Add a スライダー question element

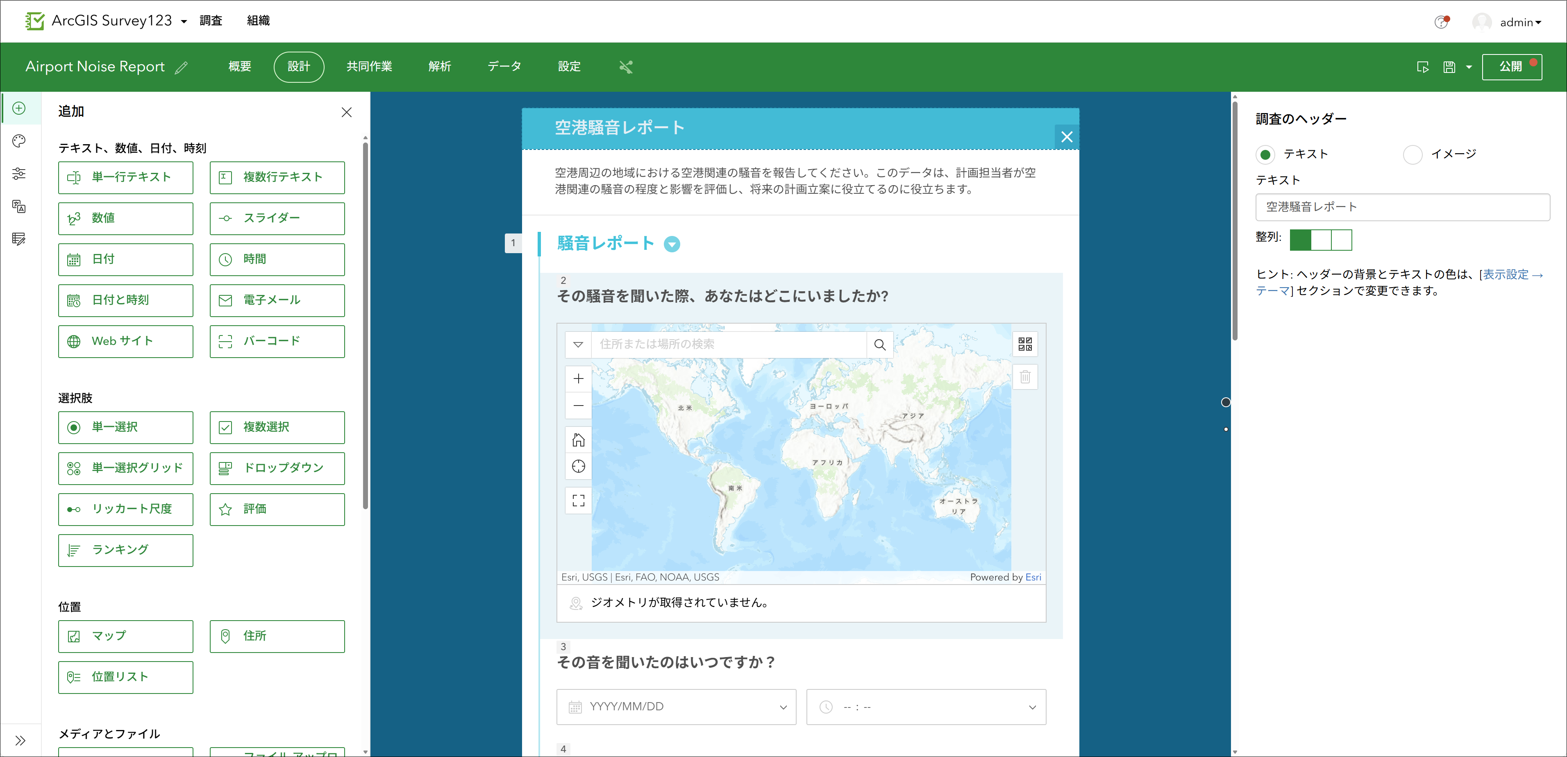[x=277, y=218]
